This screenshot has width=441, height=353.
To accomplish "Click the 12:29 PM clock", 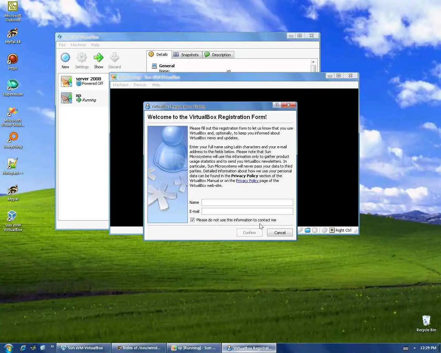I will click(428, 348).
